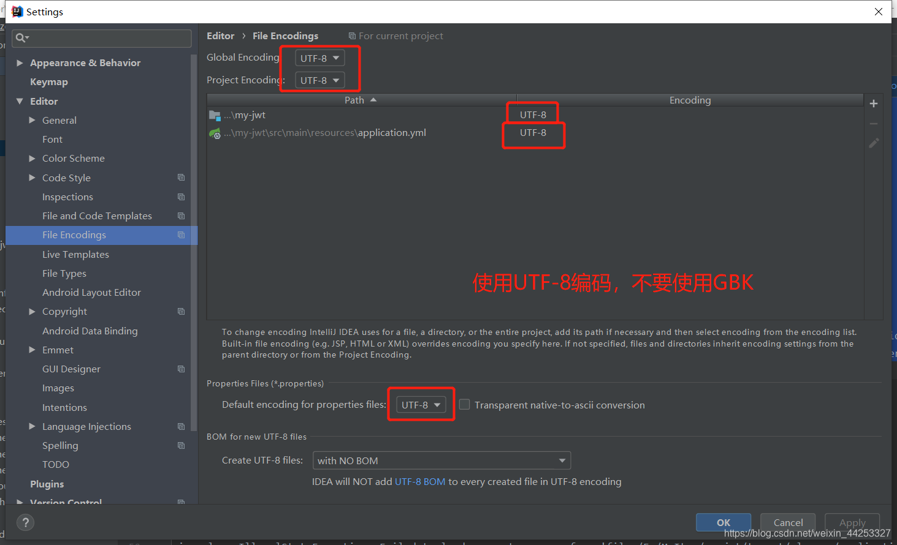Click the Cancel button

click(x=788, y=522)
